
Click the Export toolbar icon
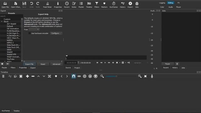coord(130,5)
